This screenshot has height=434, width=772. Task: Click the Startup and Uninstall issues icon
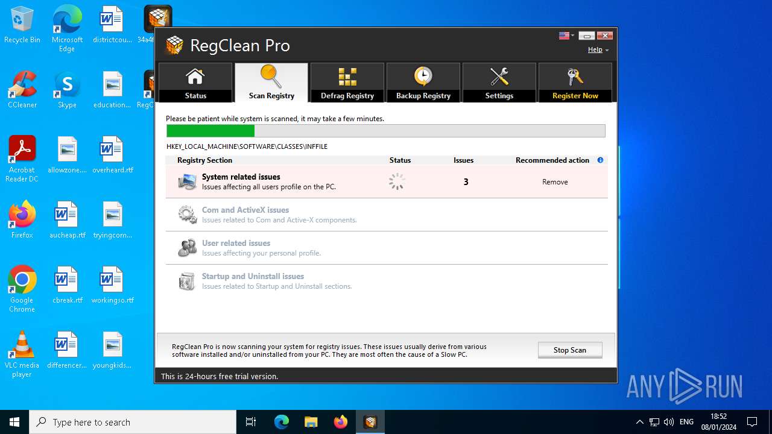pyautogui.click(x=187, y=281)
